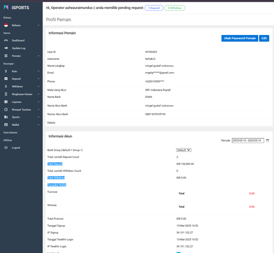Expand the Deposit submenu arrow
Viewport: 274px width, 253px height.
point(38,79)
